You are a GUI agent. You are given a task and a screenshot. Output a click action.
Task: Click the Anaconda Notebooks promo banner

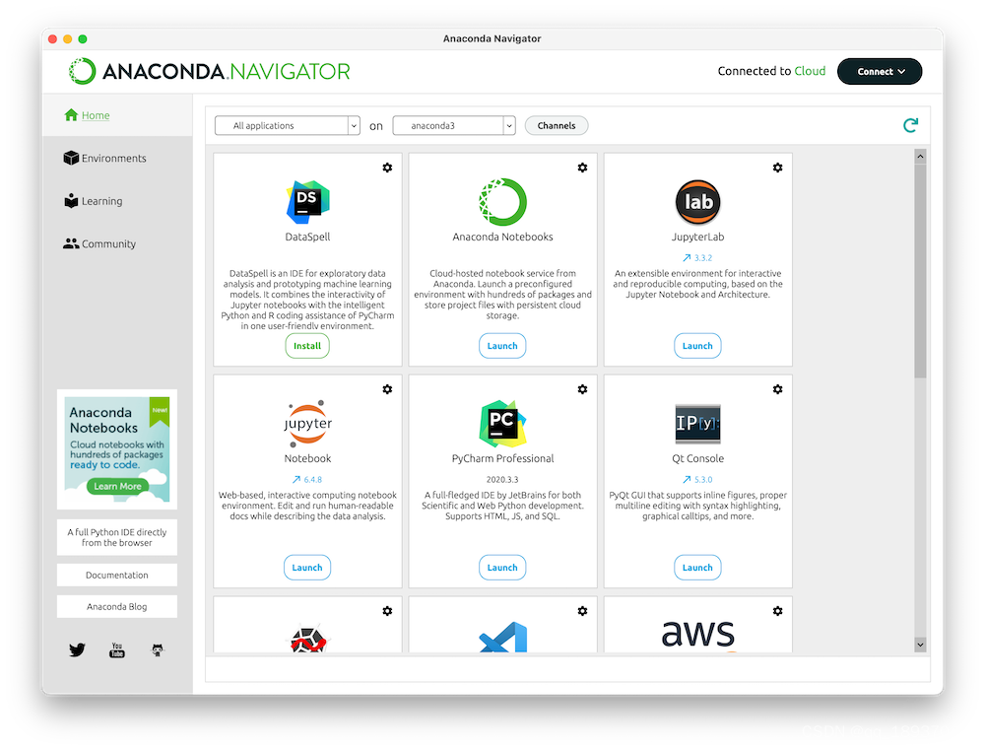(x=117, y=449)
